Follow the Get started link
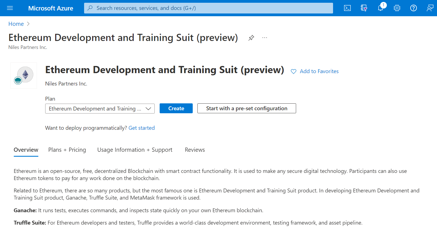This screenshot has width=437, height=232. click(x=141, y=128)
